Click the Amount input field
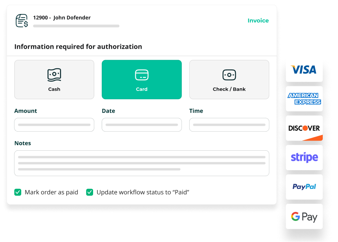 [54, 125]
